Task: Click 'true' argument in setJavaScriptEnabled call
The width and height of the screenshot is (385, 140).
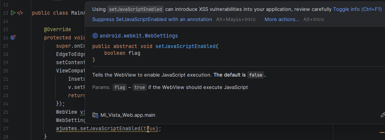Action: 149,128
